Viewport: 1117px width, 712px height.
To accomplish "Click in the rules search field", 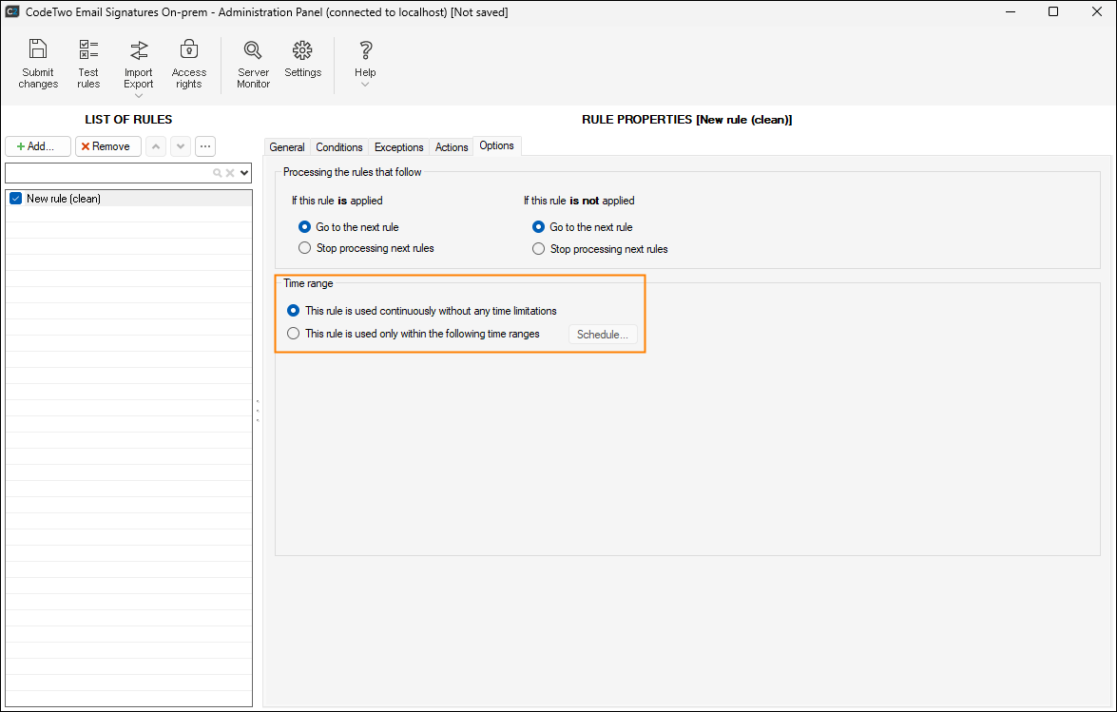I will tap(106, 173).
